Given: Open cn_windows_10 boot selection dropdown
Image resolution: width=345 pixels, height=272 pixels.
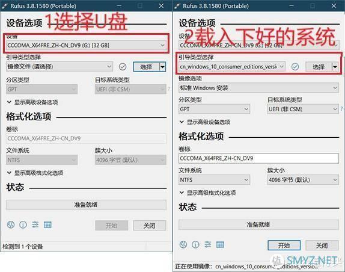Looking at the screenshot, I should point(232,67).
